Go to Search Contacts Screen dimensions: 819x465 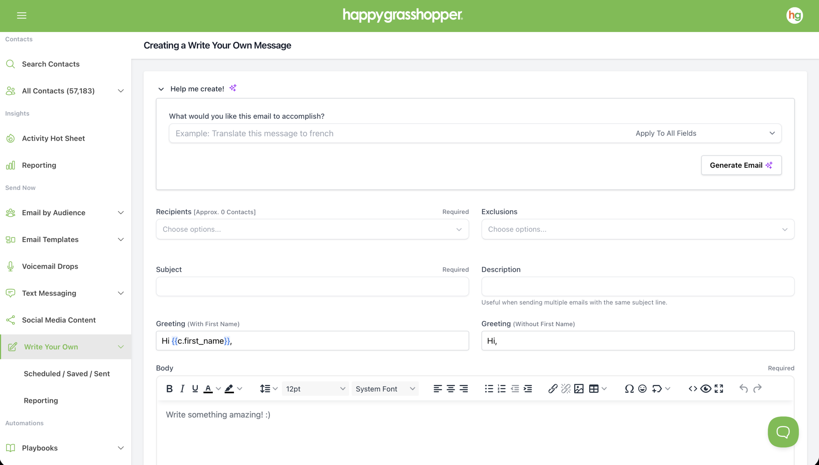tap(51, 64)
